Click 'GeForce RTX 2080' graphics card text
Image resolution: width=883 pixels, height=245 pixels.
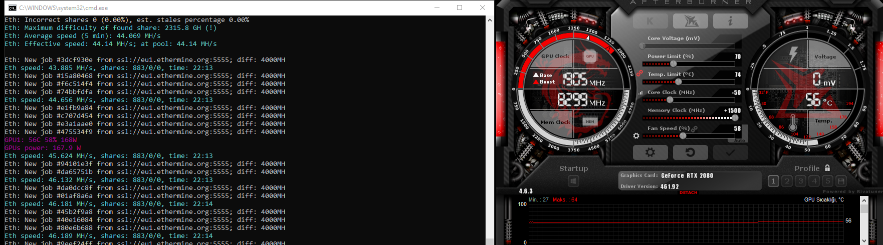687,175
